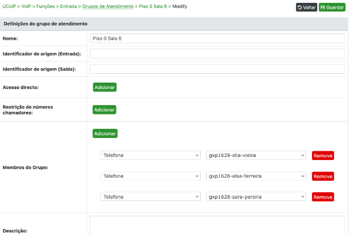Expand the gxp1628-elsa-ferreira device dropdown
Image resolution: width=349 pixels, height=235 pixels.
click(x=256, y=176)
